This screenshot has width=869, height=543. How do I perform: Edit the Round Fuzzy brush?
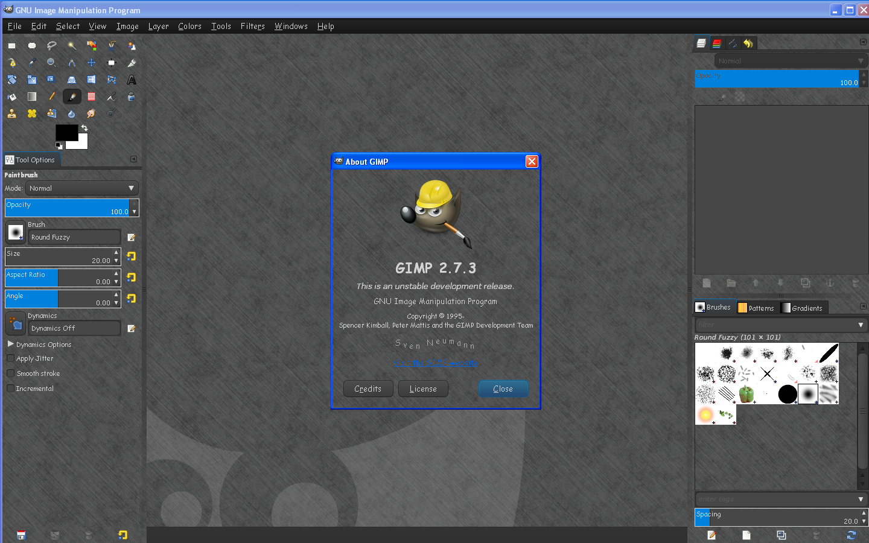131,237
